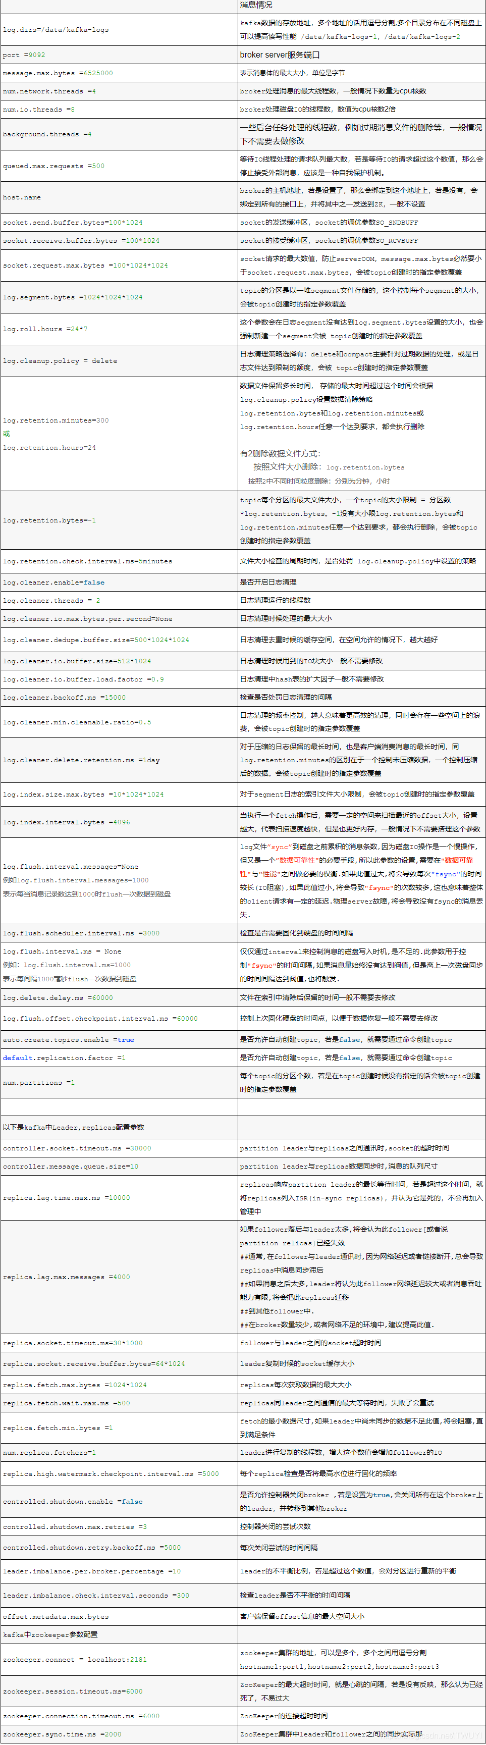Select num.replica.fetchers=1 cell

click(x=119, y=1453)
